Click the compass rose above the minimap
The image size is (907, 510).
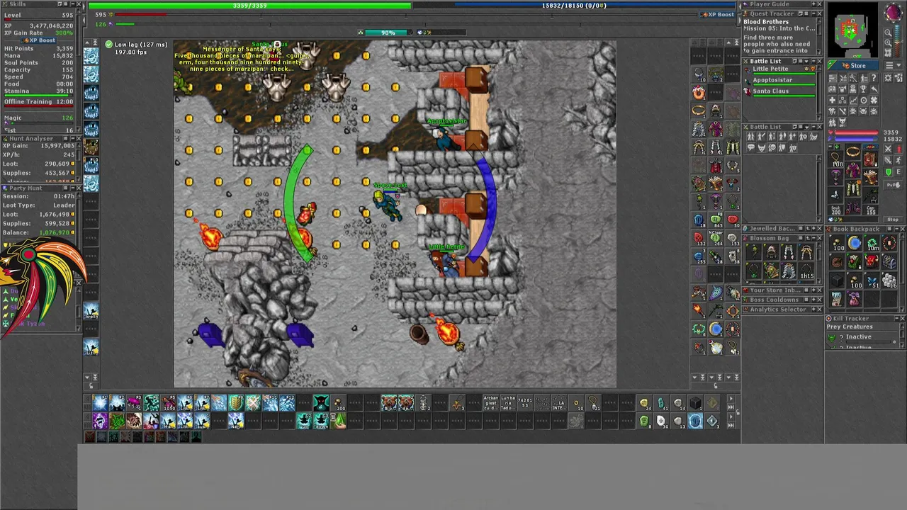894,12
